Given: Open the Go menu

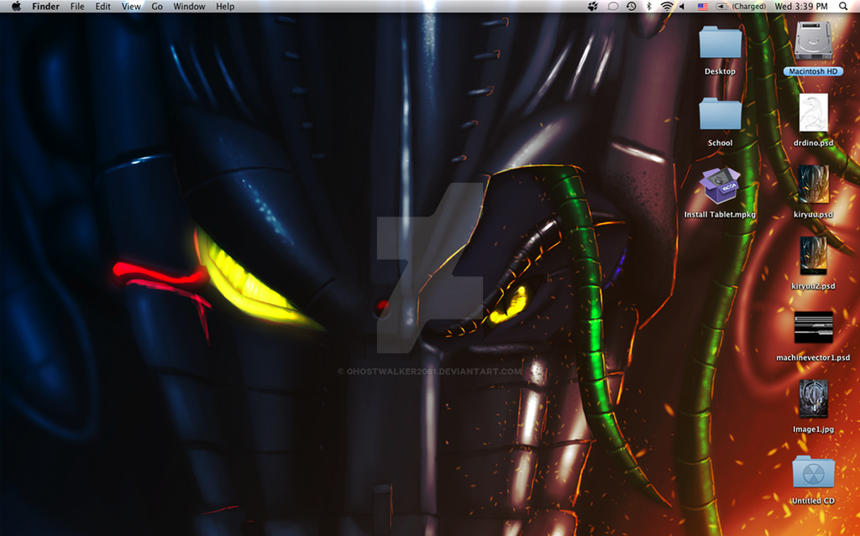Looking at the screenshot, I should coord(157,7).
